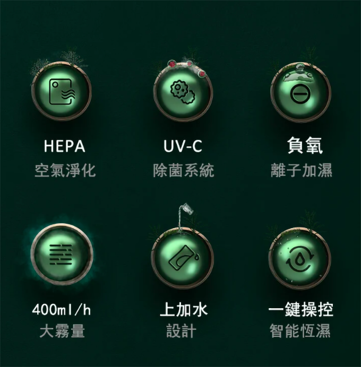Click the red germ dots atop UV-C orb
The width and height of the screenshot is (361, 367).
(187, 67)
